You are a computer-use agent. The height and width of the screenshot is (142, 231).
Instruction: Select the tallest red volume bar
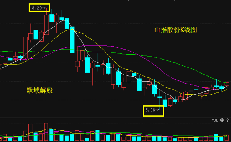pyautogui.click(x=46, y=132)
